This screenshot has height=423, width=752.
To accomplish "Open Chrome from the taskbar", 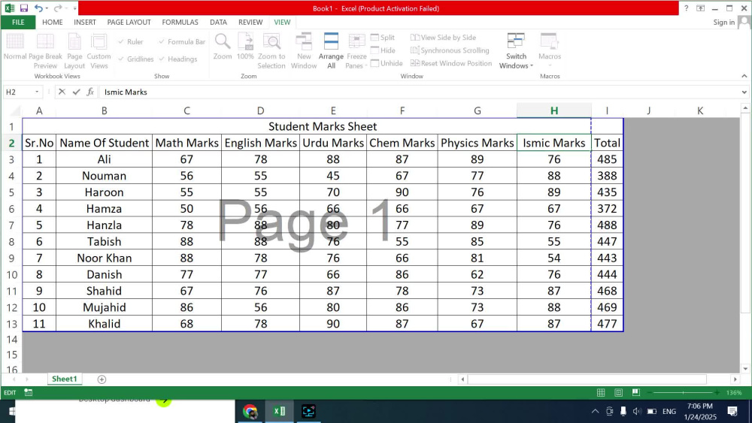I will pos(250,411).
